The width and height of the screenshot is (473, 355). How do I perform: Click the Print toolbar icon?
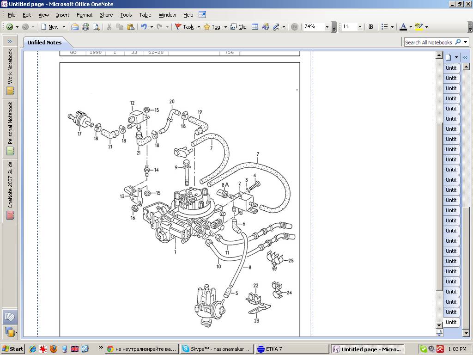click(x=85, y=27)
